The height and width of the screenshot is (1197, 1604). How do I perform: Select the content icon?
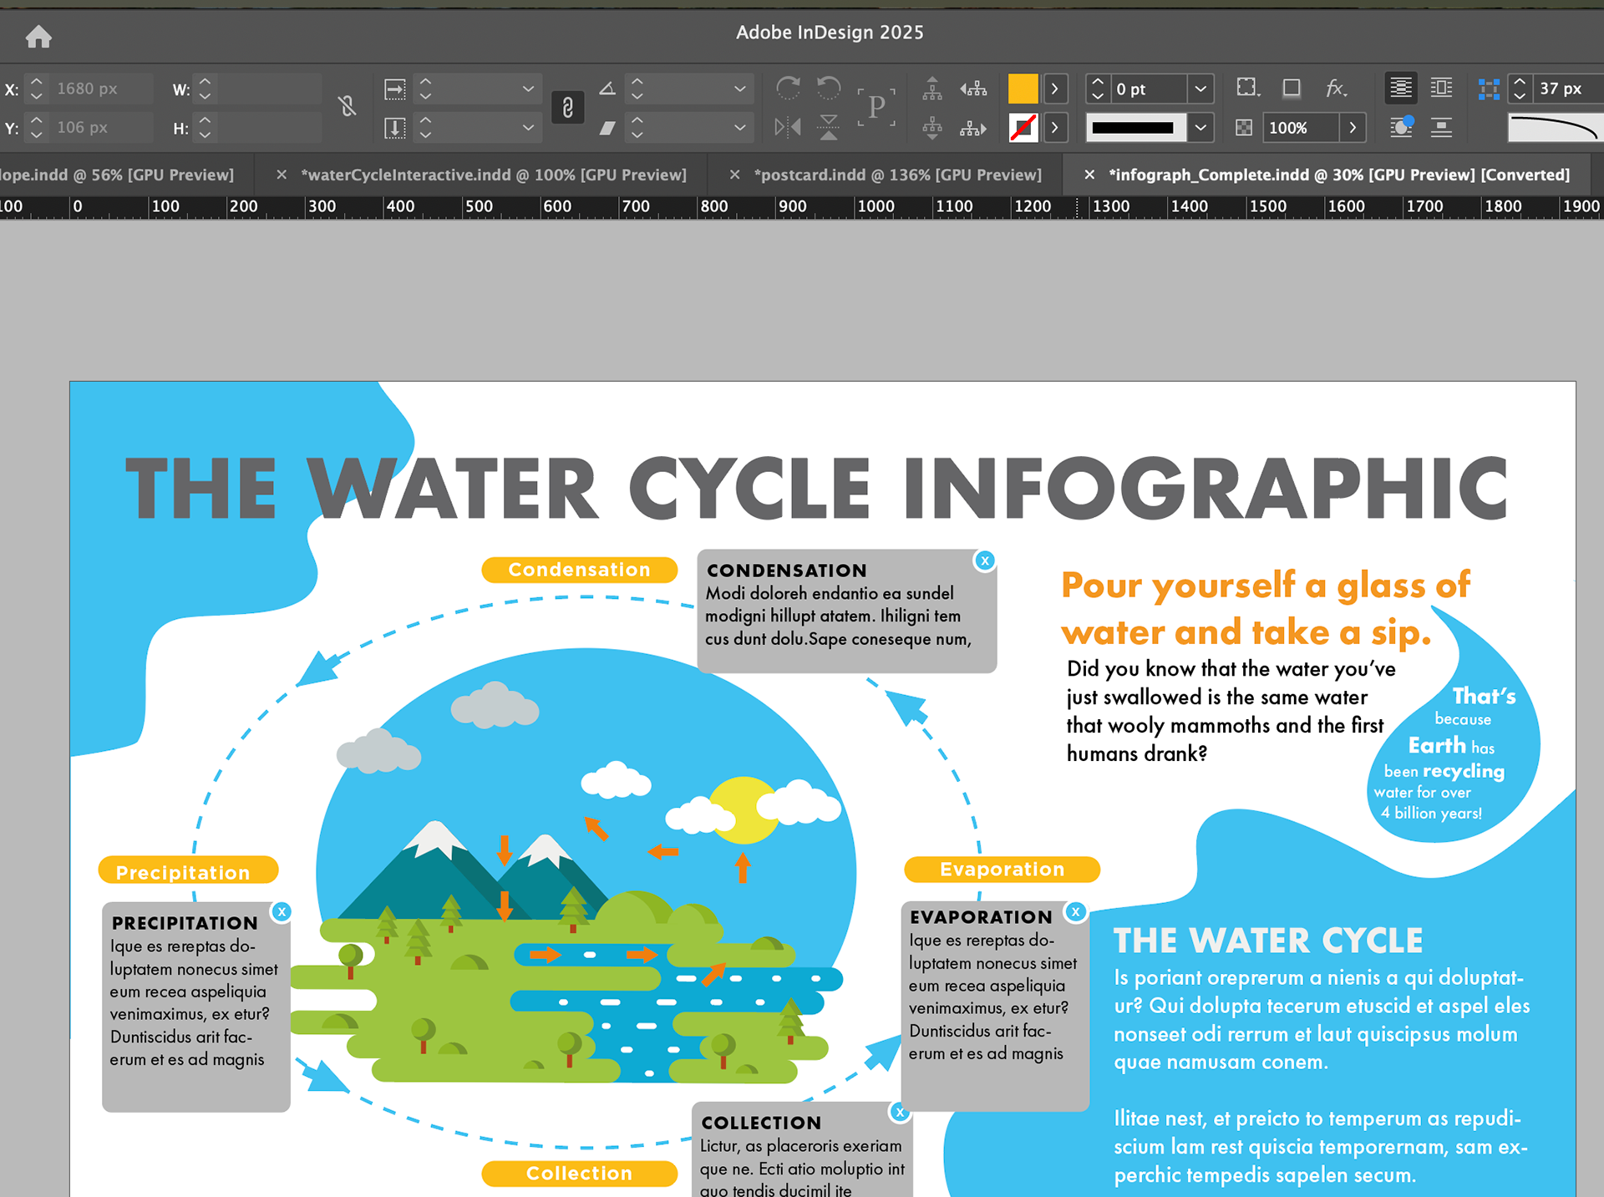[x=932, y=128]
